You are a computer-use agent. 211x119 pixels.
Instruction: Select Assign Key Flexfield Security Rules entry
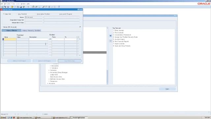tap(126, 37)
